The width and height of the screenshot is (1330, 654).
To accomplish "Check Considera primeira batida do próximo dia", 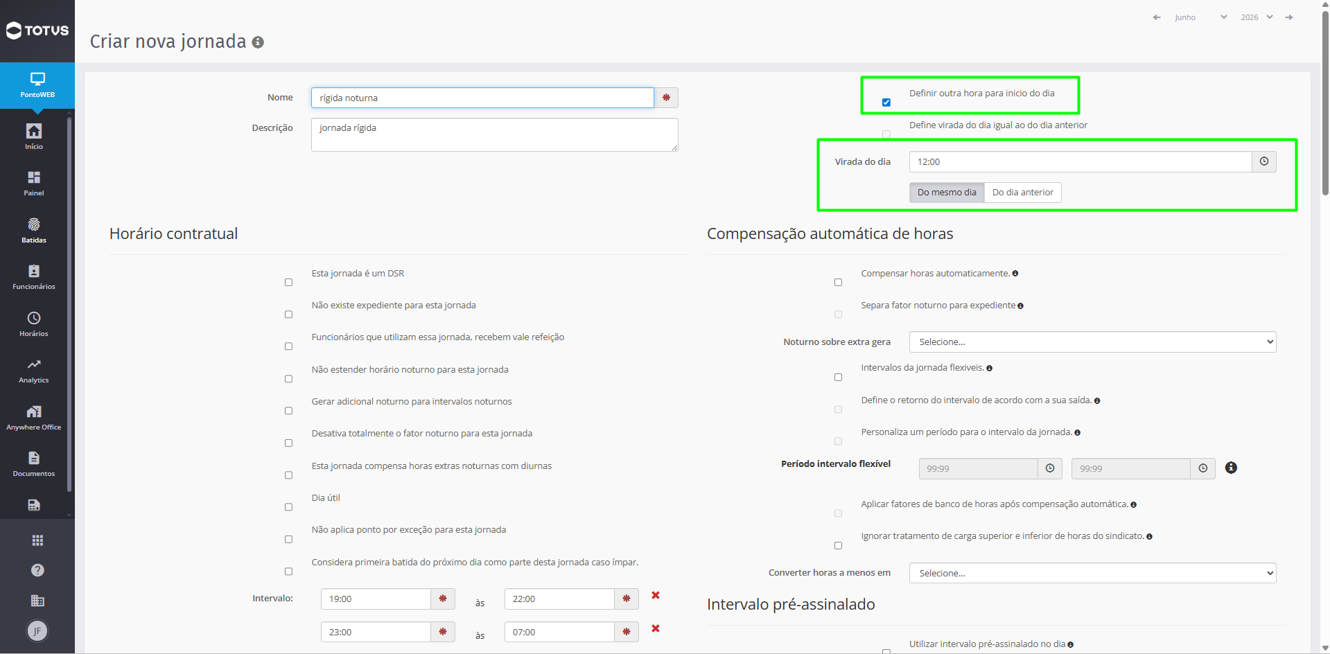I will point(289,572).
